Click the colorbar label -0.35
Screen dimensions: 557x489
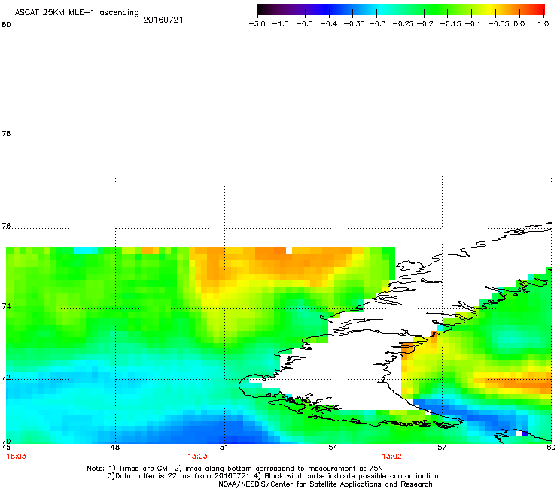[x=355, y=24]
